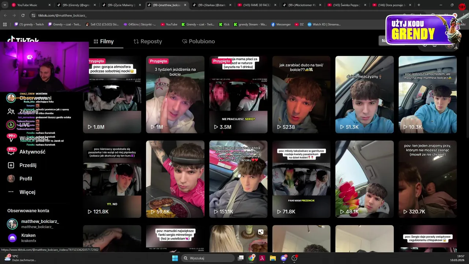Play food plate video with 59.6K views
The image size is (469, 264).
point(175,179)
